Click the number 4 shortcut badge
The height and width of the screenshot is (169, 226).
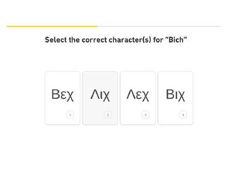point(183,115)
